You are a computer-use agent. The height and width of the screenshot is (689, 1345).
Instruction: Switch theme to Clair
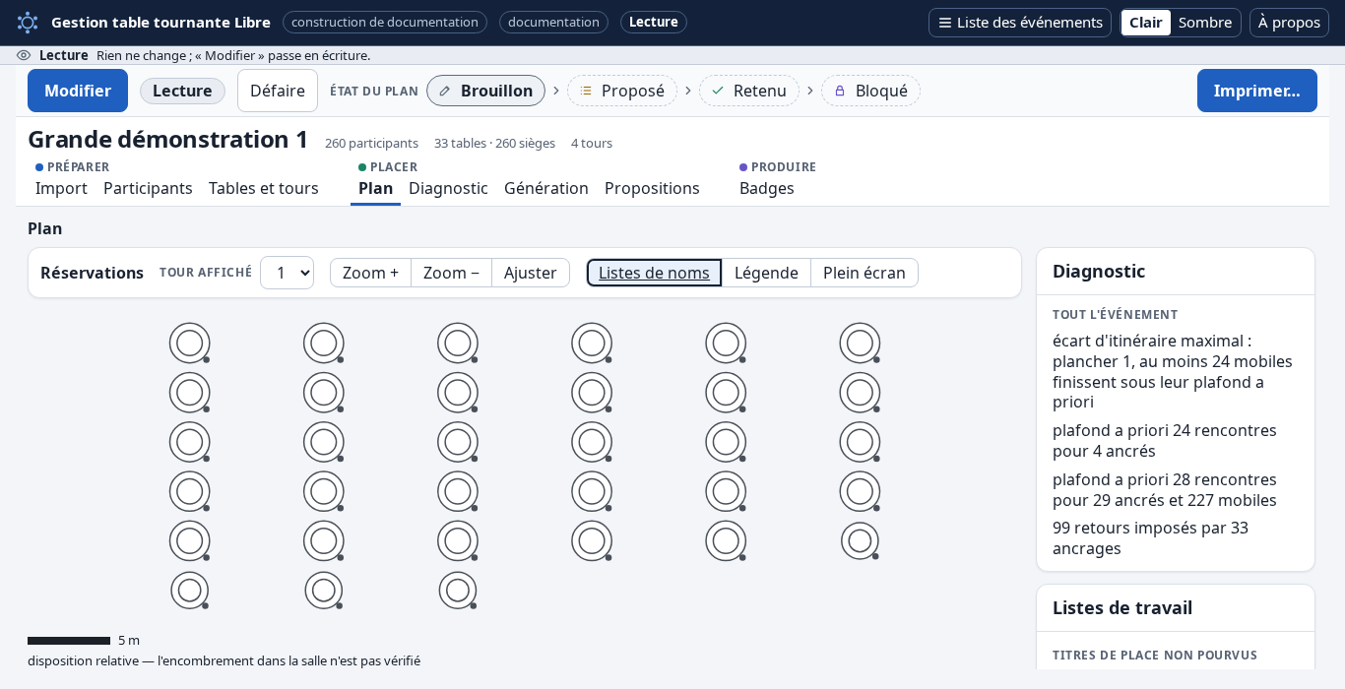point(1145,23)
